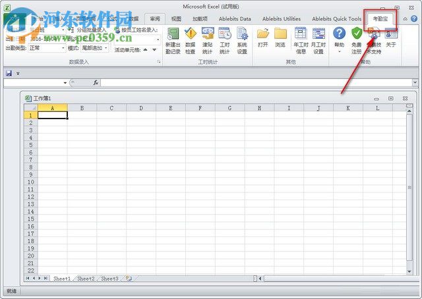
Task: Click the 就绪 status bar text
Action: coord(11,291)
